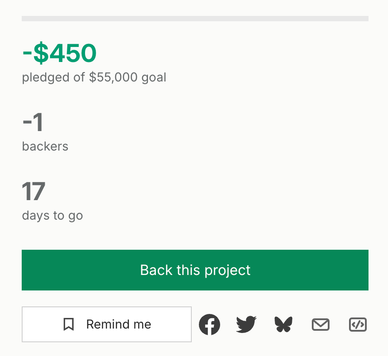Share the project by email envelope icon
This screenshot has width=388, height=356.
(x=321, y=325)
